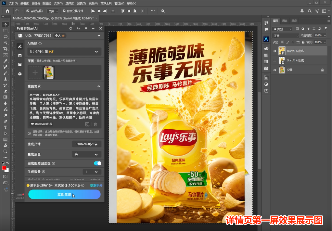The width and height of the screenshot is (332, 231).
Task: Add a new original image with plus
Action: 35,73
